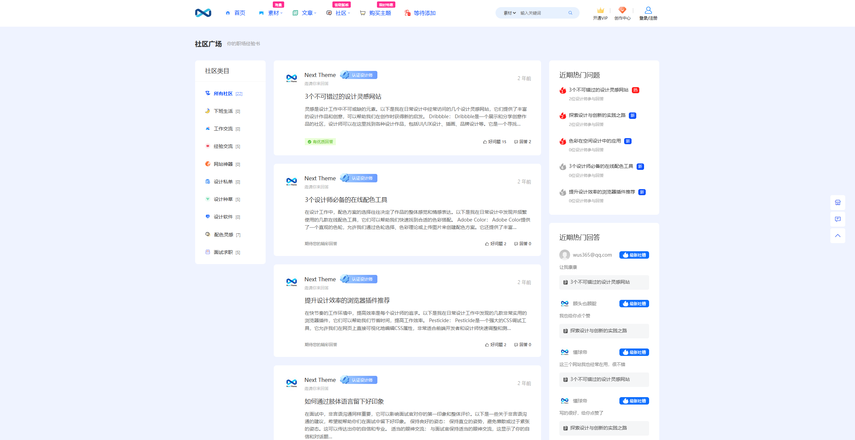Select 设计种草 category
This screenshot has width=855, height=440.
coord(223,199)
